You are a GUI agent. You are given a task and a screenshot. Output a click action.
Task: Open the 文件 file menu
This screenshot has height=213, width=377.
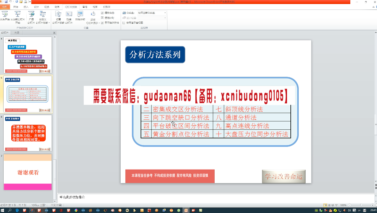click(4, 7)
